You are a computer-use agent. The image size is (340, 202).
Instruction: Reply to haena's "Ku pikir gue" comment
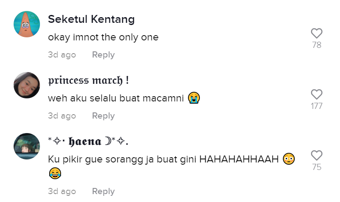point(103,191)
